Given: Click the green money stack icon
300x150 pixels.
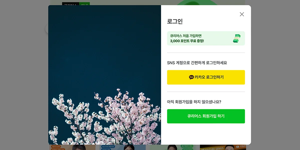Looking at the screenshot, I should click(237, 38).
